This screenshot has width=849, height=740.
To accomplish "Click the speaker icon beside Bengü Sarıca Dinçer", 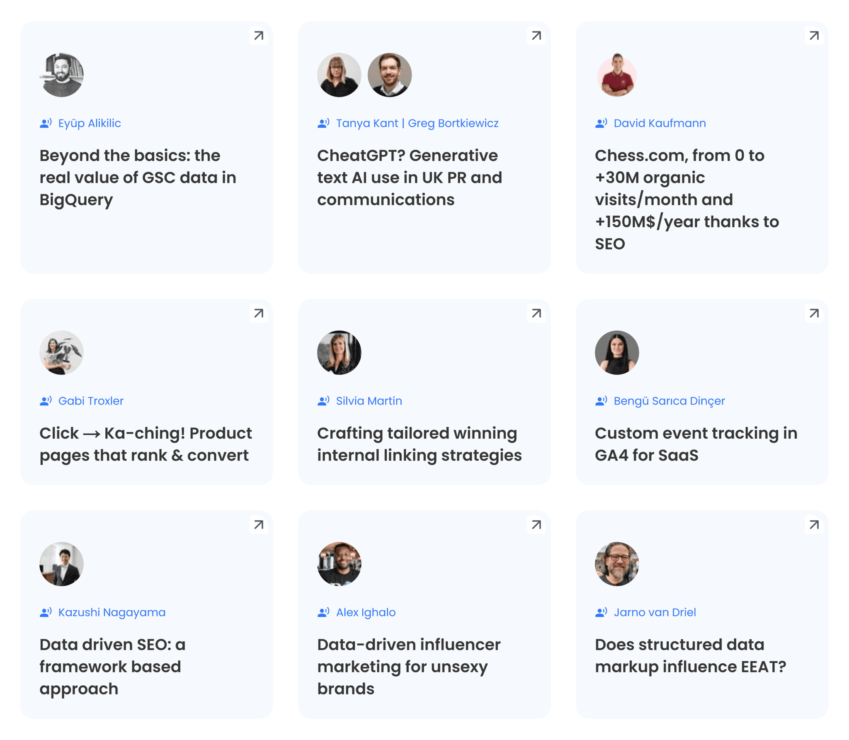I will 601,400.
